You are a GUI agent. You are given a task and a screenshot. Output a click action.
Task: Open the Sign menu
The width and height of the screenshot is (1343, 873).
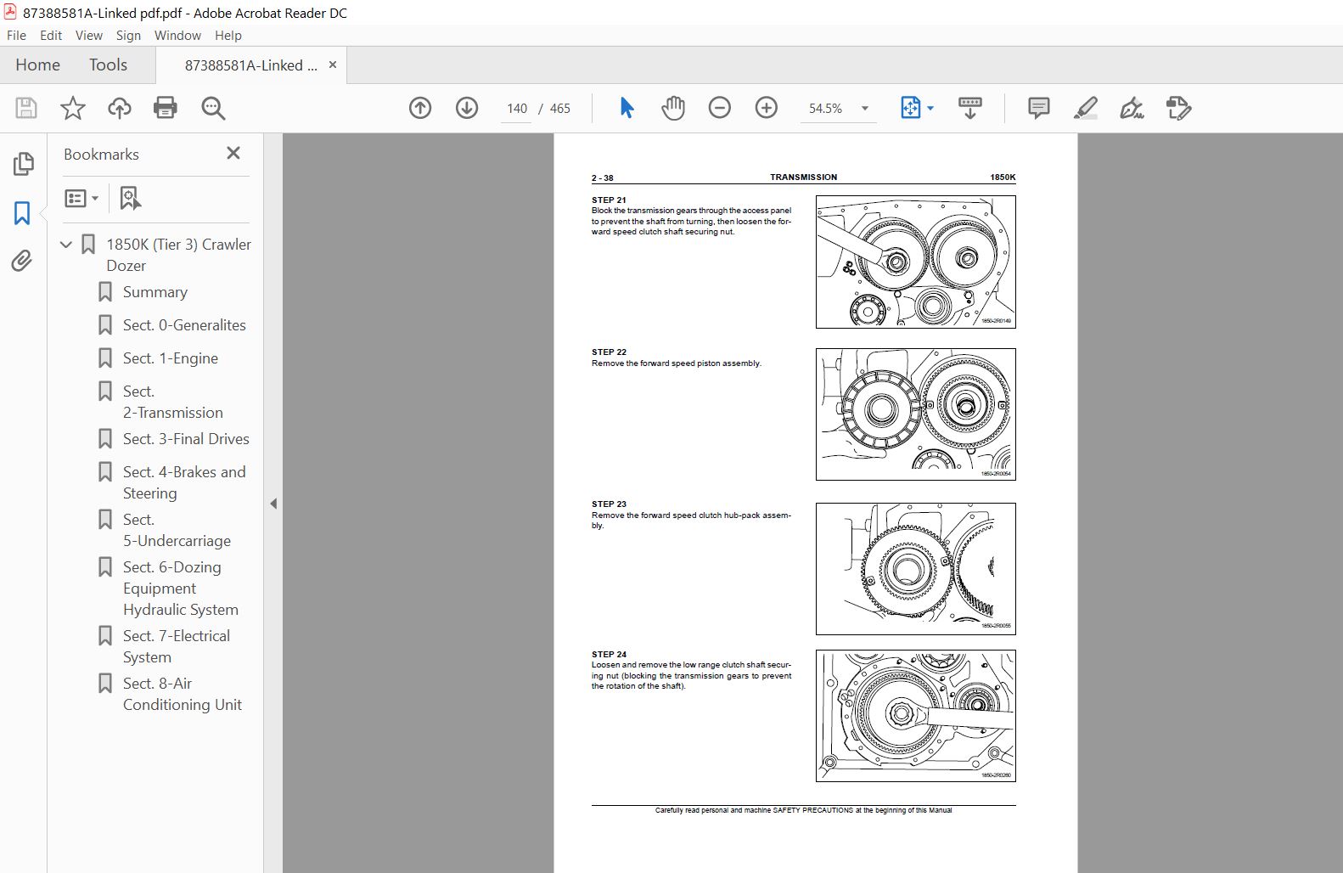(128, 35)
